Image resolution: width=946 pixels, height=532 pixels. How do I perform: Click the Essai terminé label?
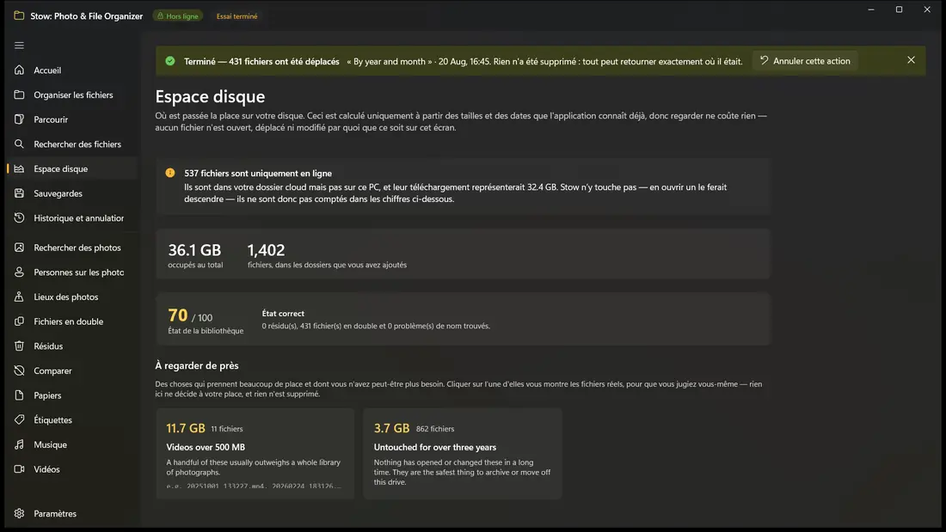point(237,16)
